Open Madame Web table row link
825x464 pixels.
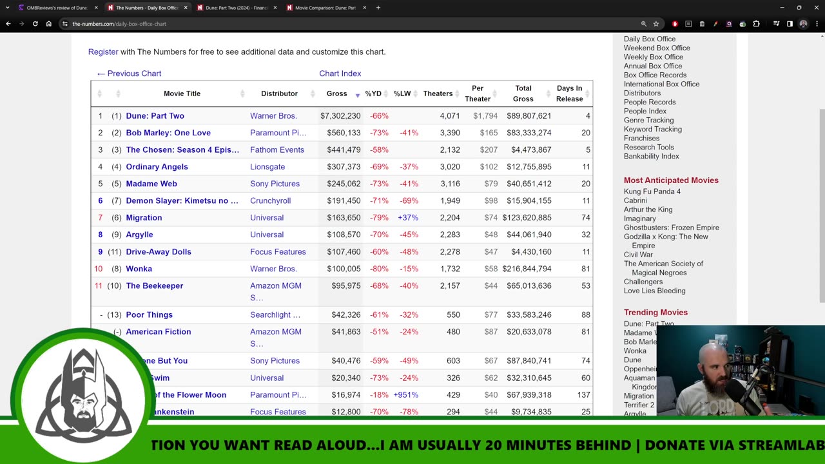(151, 184)
